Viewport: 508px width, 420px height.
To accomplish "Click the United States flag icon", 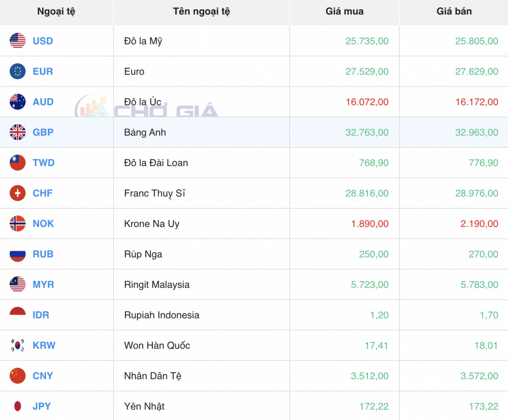I will 18,41.
